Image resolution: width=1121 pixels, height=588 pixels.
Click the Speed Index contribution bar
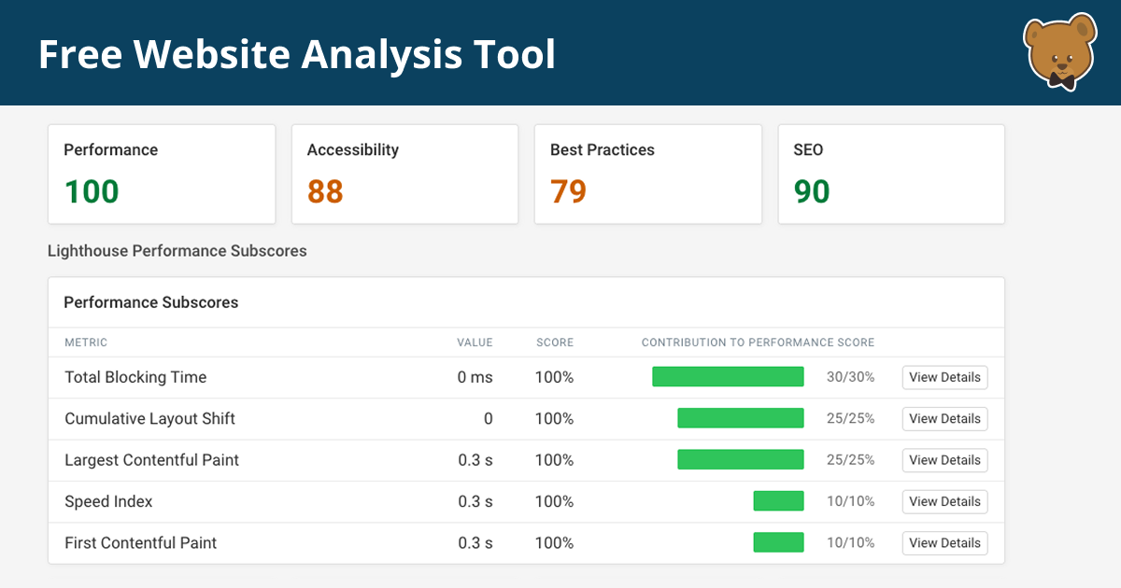(x=778, y=501)
